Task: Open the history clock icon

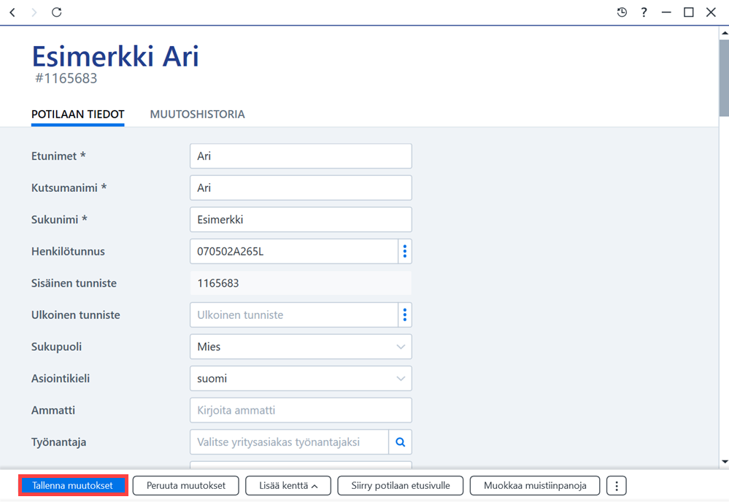Action: [x=622, y=12]
